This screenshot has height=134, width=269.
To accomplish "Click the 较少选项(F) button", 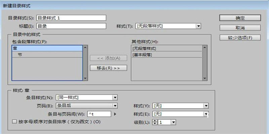I will coord(240,38).
